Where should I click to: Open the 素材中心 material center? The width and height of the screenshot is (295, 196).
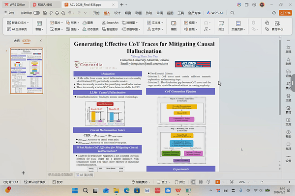(277, 26)
